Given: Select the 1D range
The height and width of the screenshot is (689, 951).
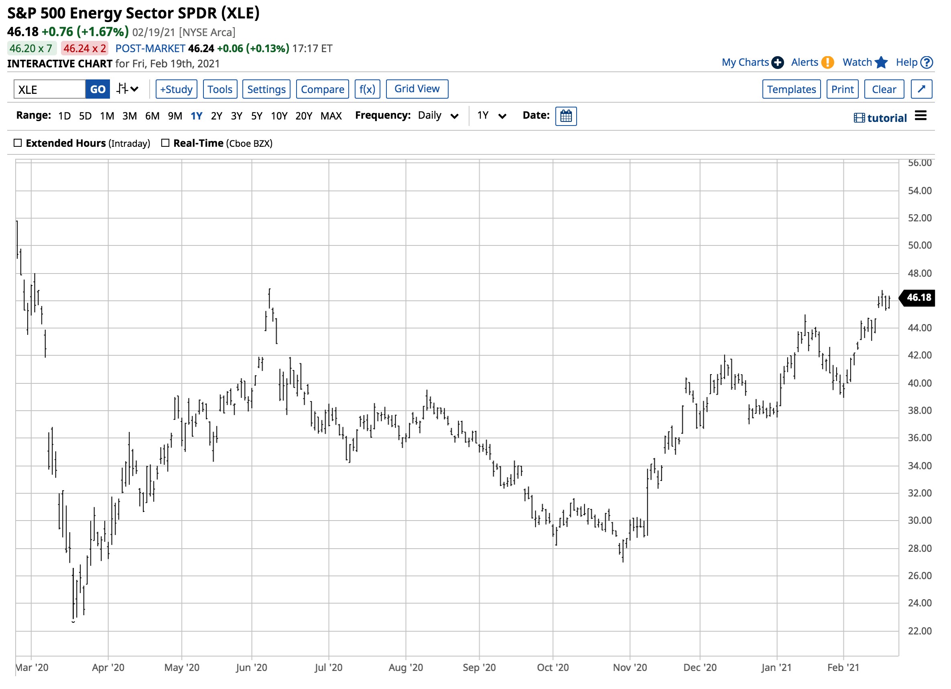Looking at the screenshot, I should point(64,116).
